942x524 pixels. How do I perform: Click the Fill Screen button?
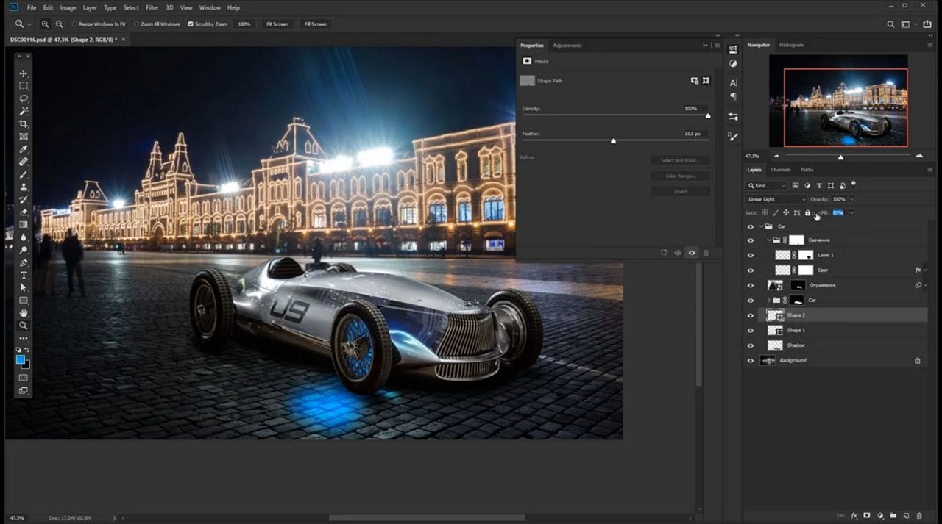point(315,24)
